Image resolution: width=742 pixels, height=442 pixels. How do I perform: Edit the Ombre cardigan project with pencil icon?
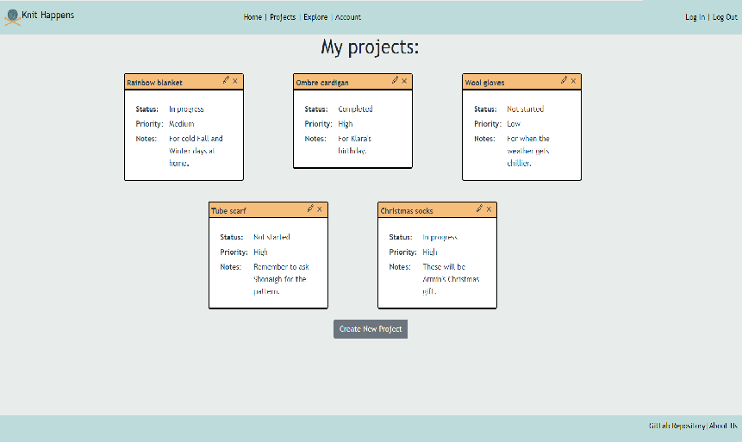tap(396, 80)
